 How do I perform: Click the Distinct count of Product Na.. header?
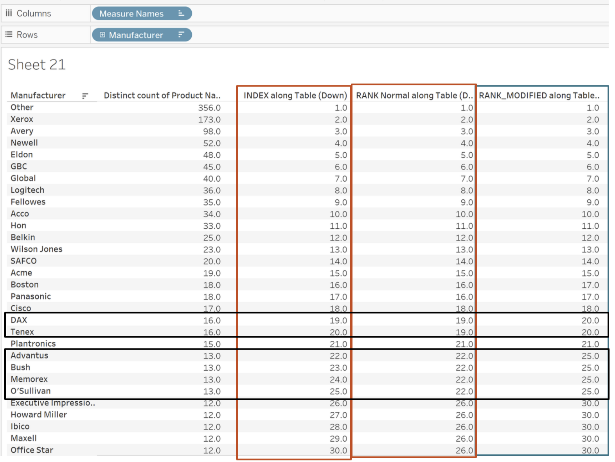(162, 96)
